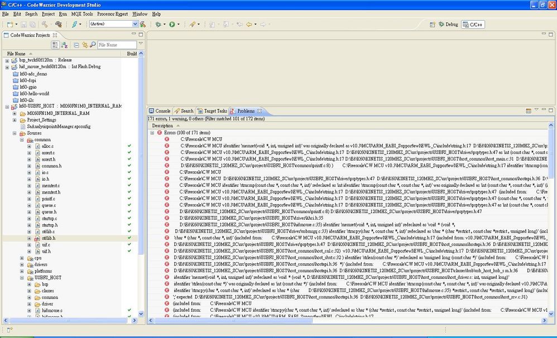Click the Description column header
Image resolution: width=557 pixels, height=338 pixels.
point(162,125)
